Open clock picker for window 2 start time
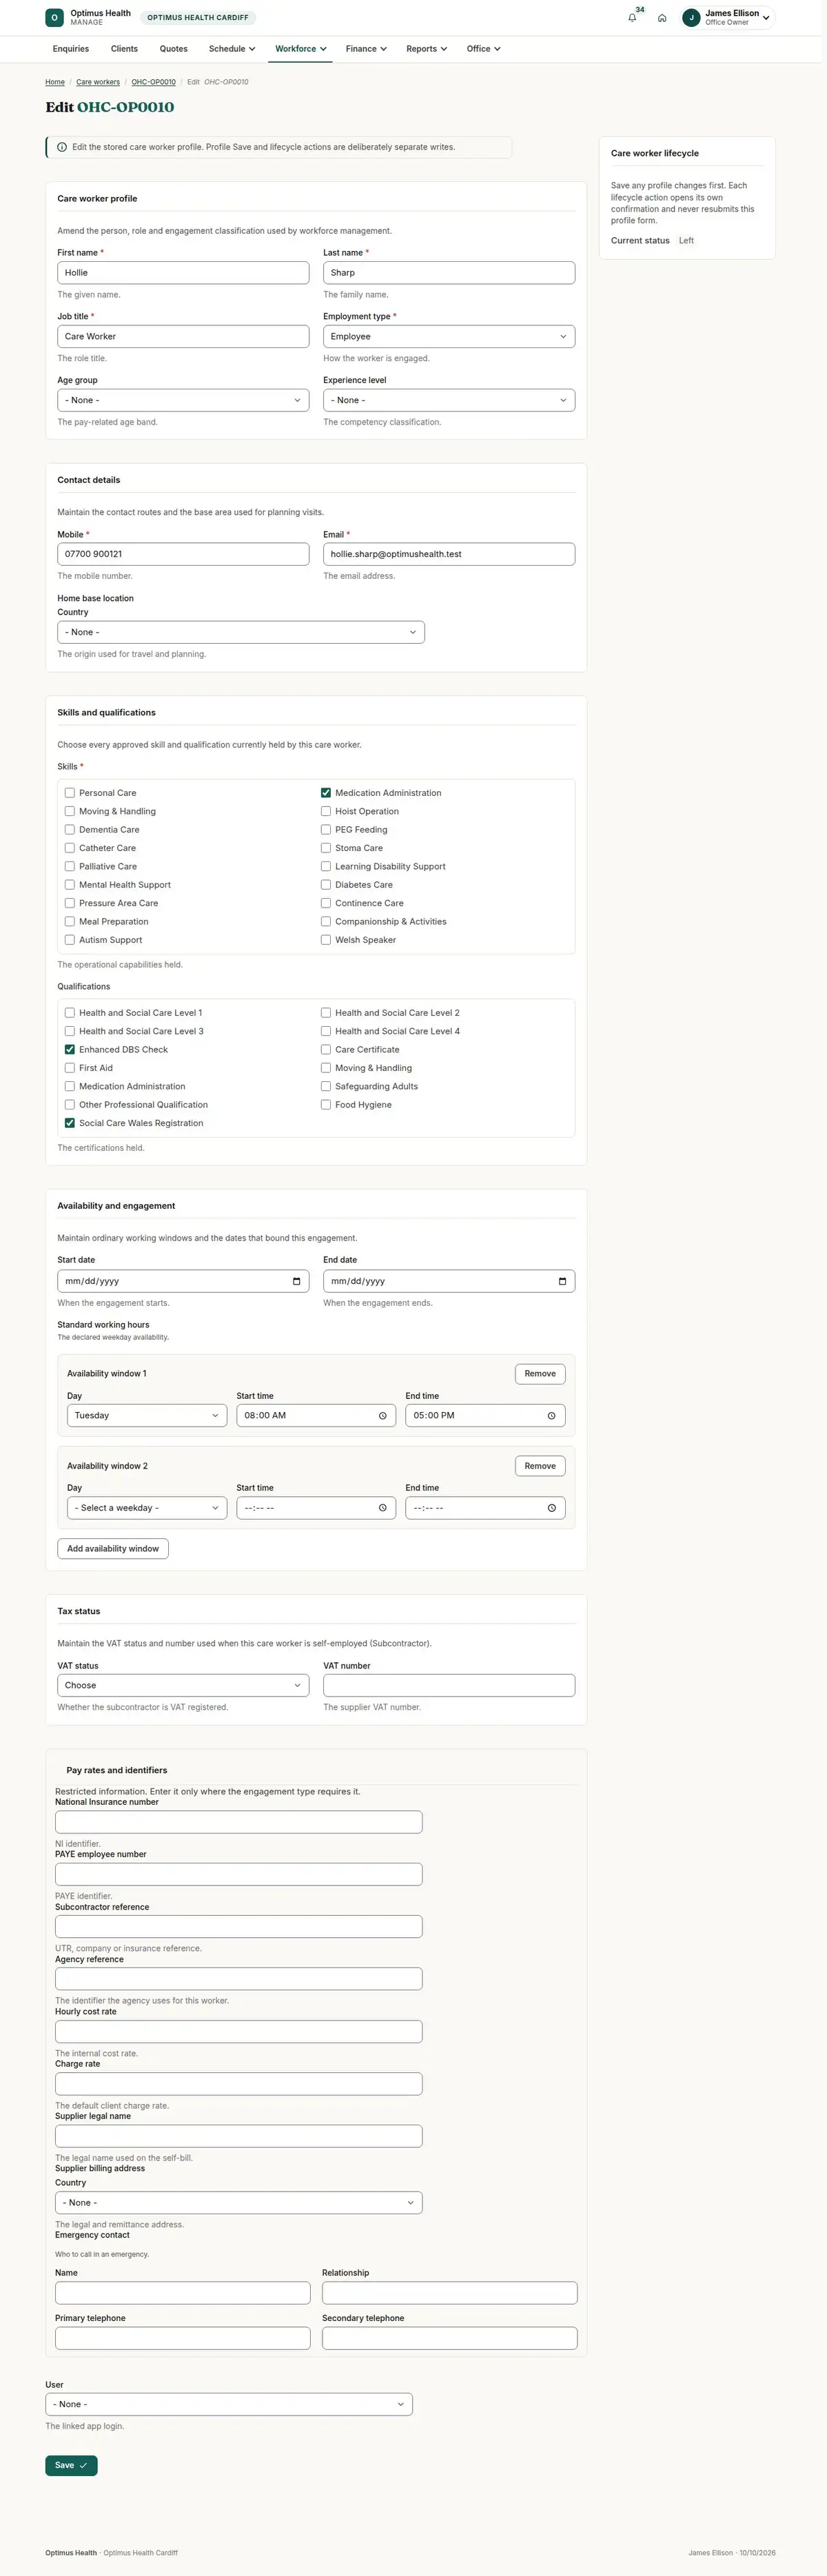Image resolution: width=827 pixels, height=2576 pixels. click(x=382, y=1507)
